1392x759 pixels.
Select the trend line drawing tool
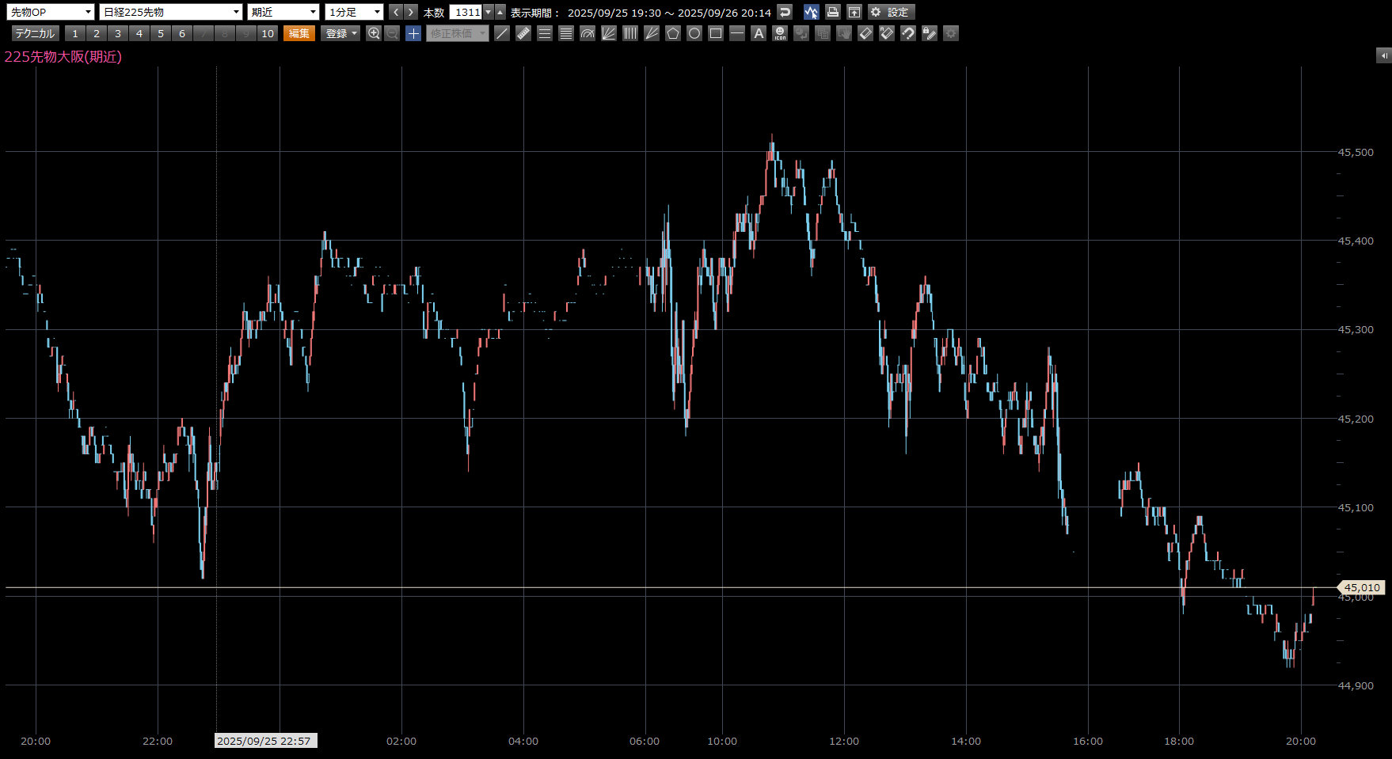(x=502, y=33)
